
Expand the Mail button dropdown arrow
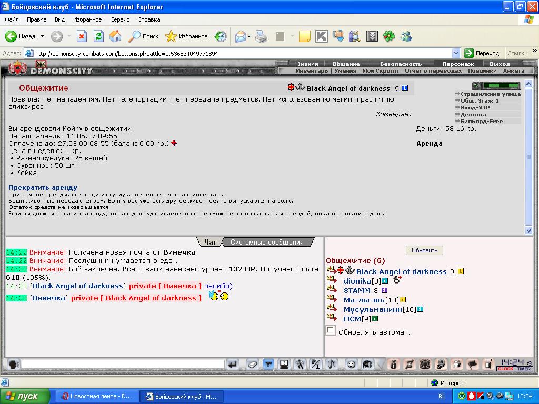249,36
